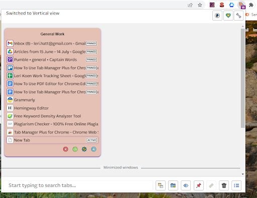Select the active New Tab entry
This screenshot has width=257, height=198.
52,140
